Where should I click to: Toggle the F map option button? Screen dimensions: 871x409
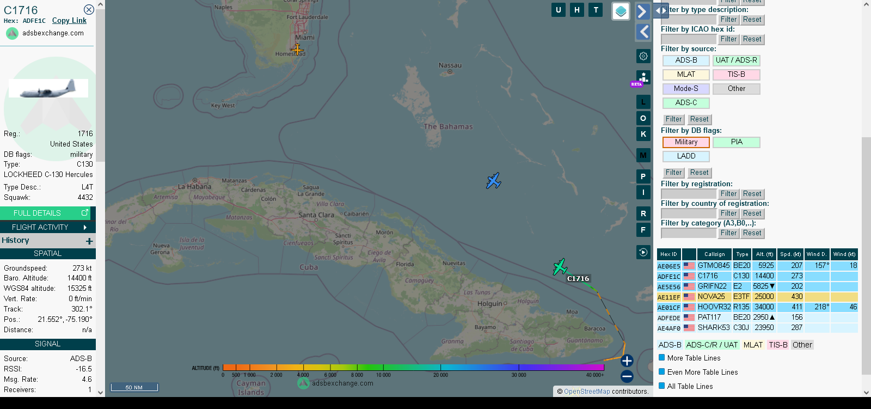643,230
